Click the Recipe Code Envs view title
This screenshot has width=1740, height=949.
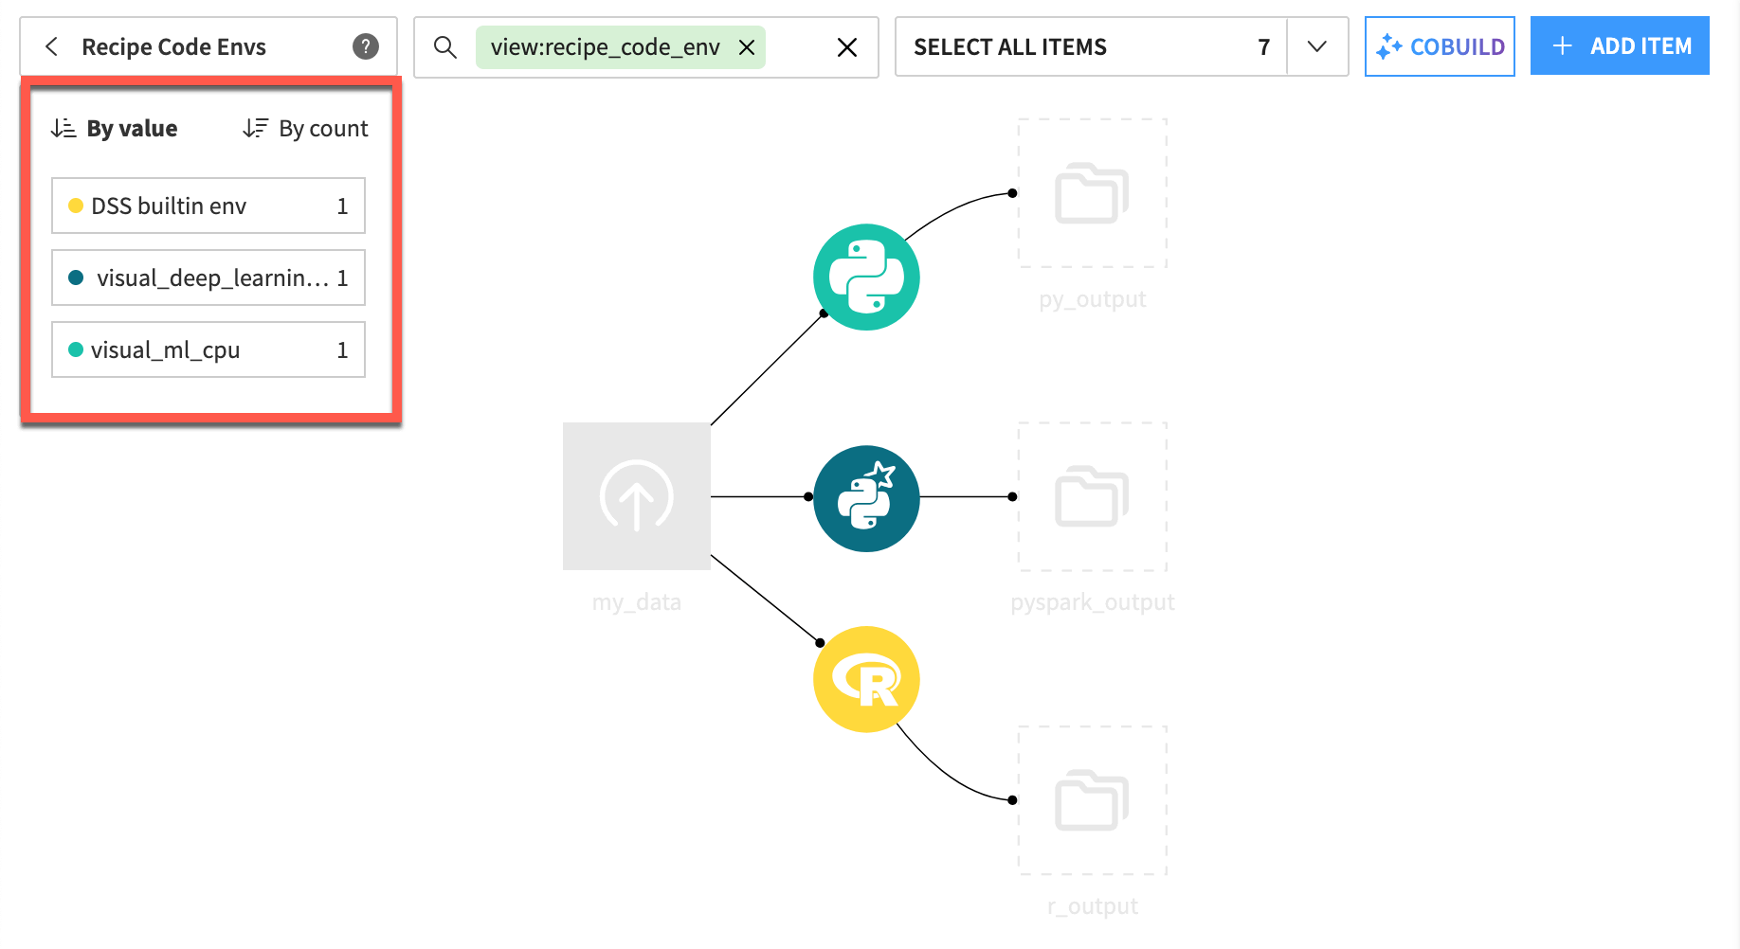point(174,46)
